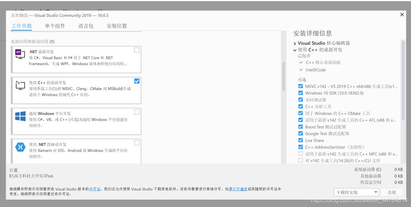Uncheck C++ ATL for v142 option

pos(300,120)
